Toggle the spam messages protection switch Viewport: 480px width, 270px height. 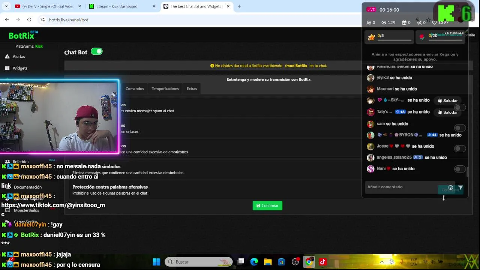460,108
